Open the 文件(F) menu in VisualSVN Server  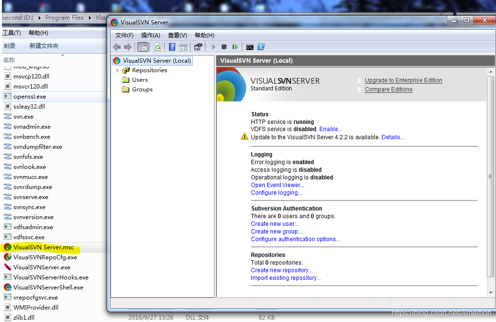point(124,35)
